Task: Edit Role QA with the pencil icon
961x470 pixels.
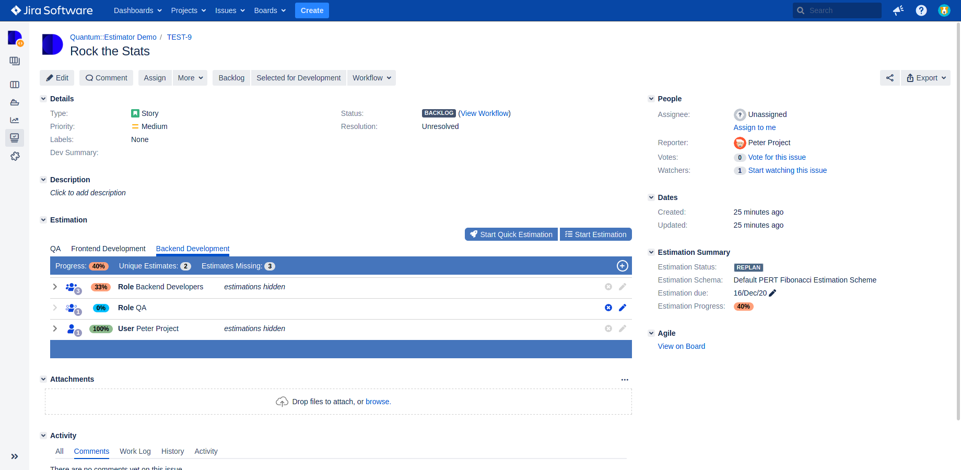Action: pos(623,308)
